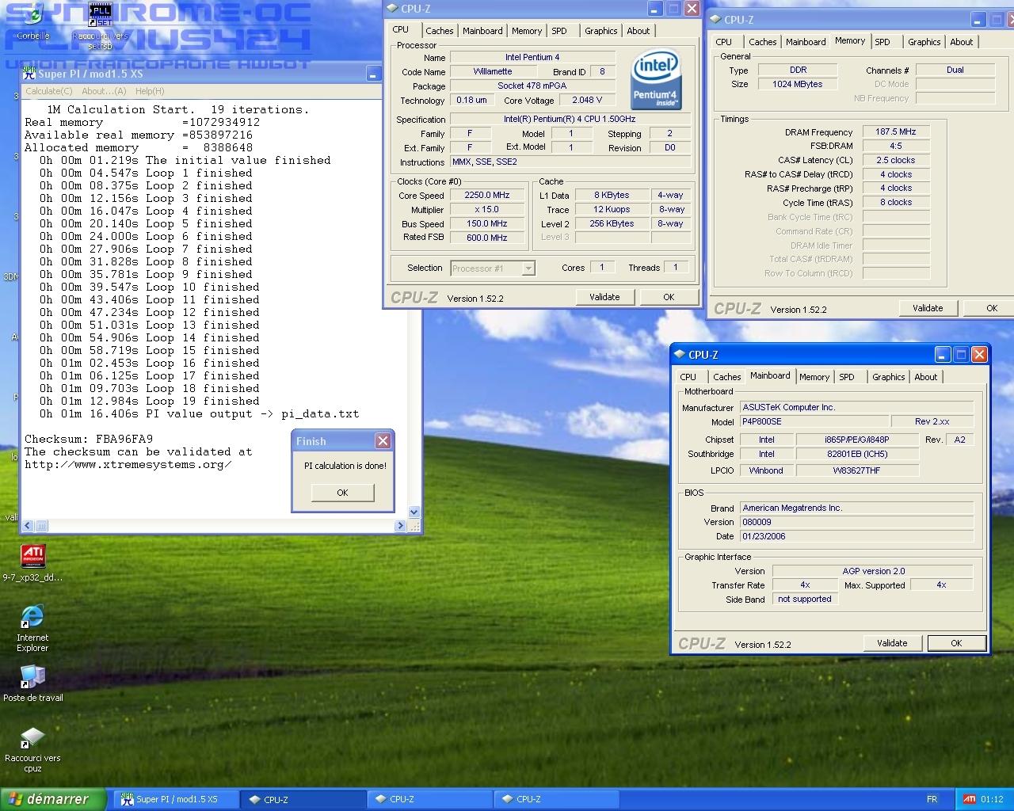This screenshot has width=1014, height=811.
Task: Click the Core Speed 2250.0 MHz value
Action: click(487, 196)
